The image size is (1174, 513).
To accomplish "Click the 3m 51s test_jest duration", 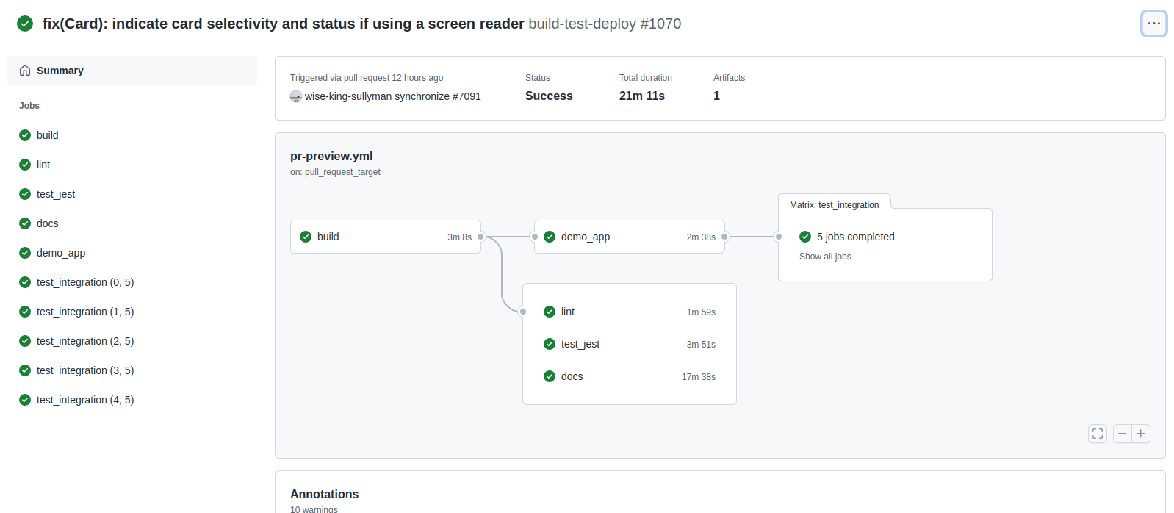I will click(701, 345).
